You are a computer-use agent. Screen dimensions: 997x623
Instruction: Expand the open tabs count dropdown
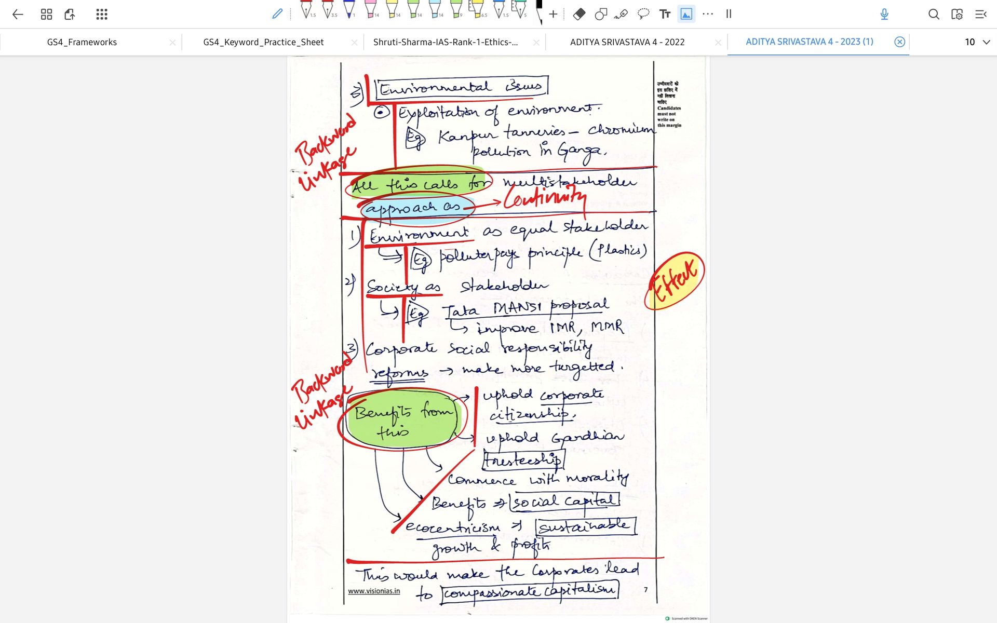click(986, 42)
